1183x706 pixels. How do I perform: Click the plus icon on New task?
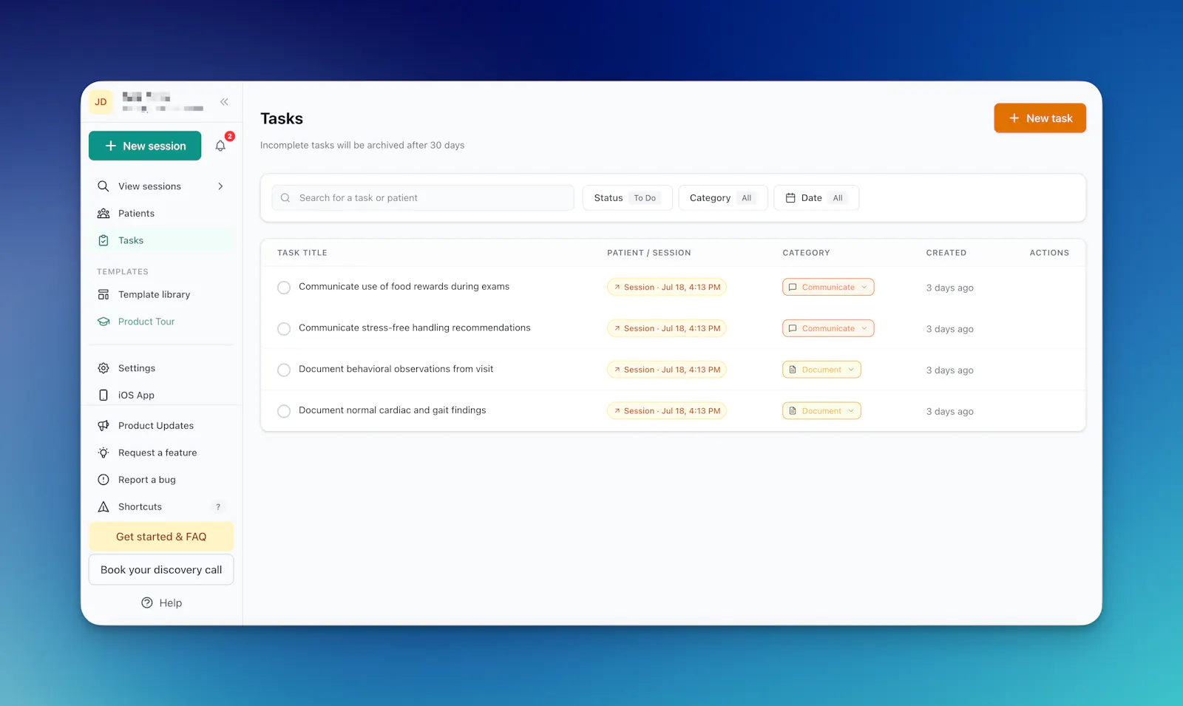[x=1014, y=118]
